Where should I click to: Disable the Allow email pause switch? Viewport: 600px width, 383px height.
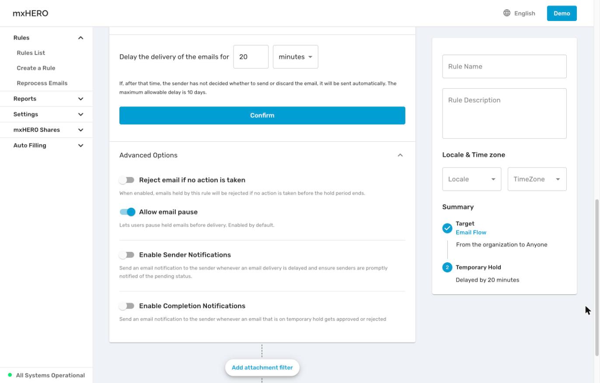point(127,212)
